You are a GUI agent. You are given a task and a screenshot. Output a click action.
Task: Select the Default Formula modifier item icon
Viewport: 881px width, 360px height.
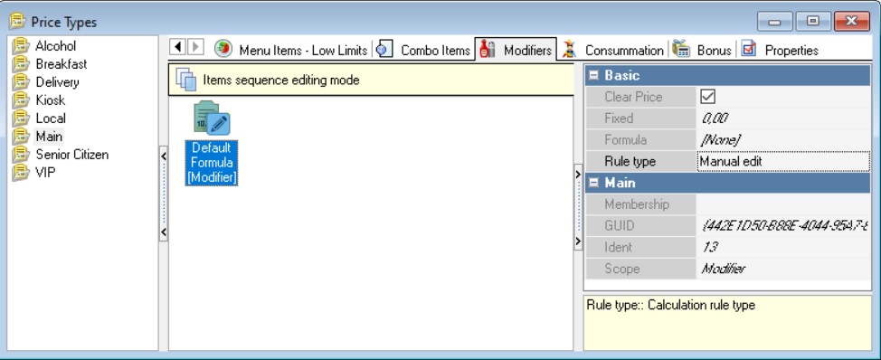pyautogui.click(x=212, y=118)
